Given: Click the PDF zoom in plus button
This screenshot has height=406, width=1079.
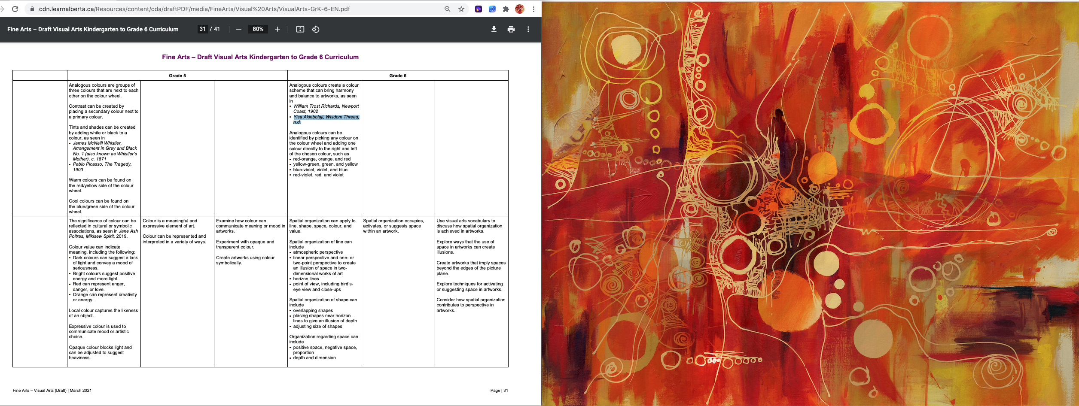Looking at the screenshot, I should [x=277, y=29].
